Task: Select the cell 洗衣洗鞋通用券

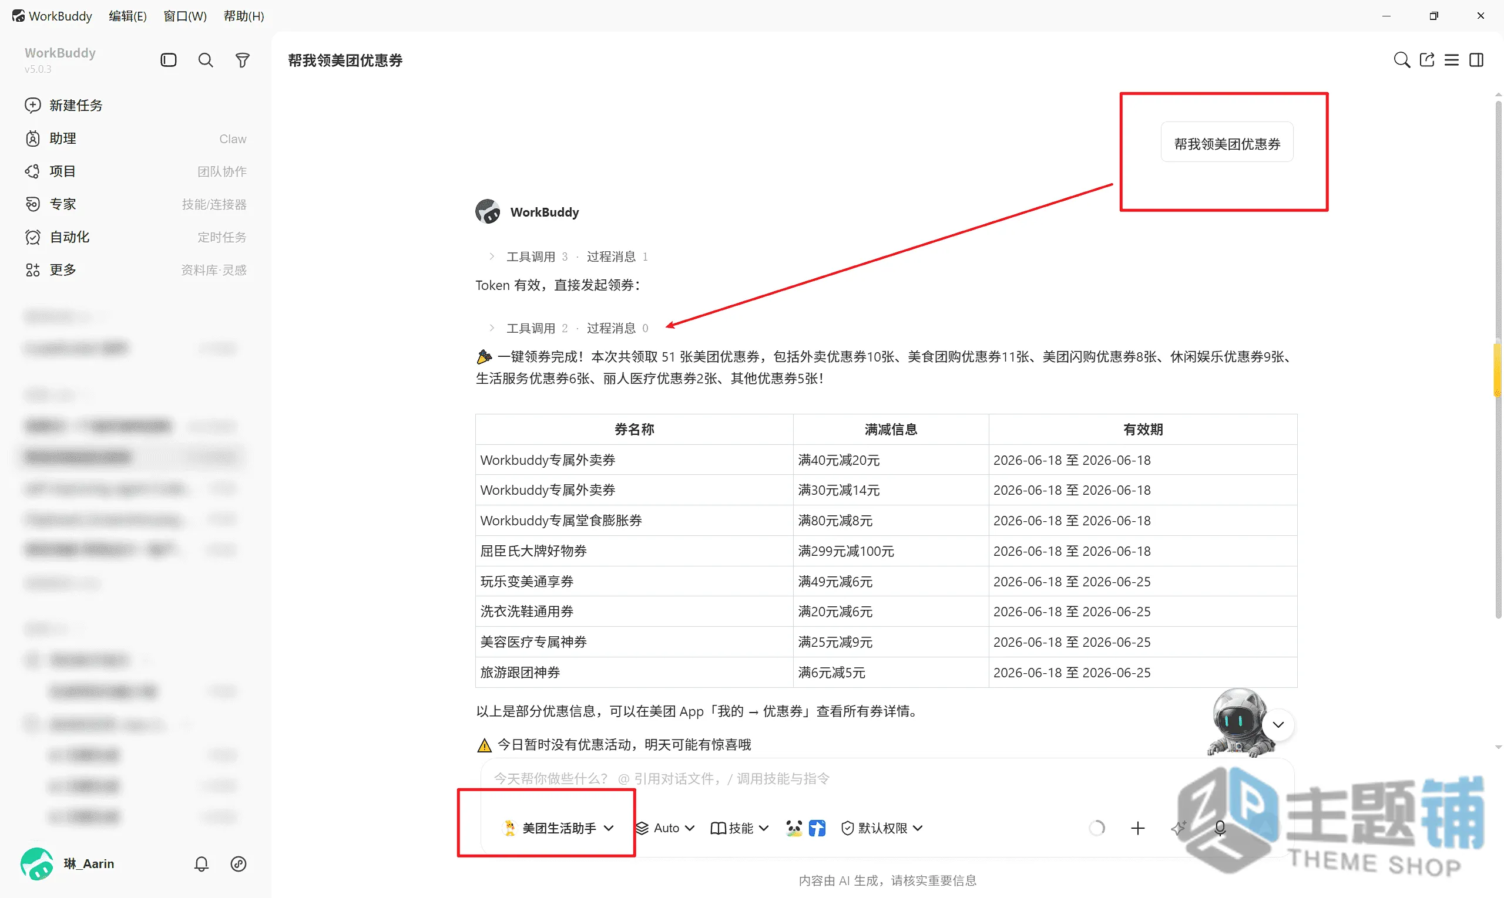Action: (x=634, y=611)
